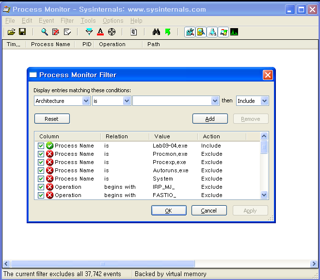Open the Edit menu

click(x=27, y=21)
